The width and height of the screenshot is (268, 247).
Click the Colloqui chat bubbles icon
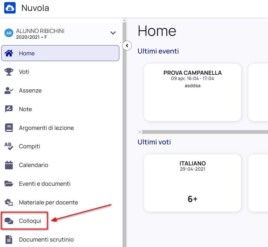coord(9,221)
